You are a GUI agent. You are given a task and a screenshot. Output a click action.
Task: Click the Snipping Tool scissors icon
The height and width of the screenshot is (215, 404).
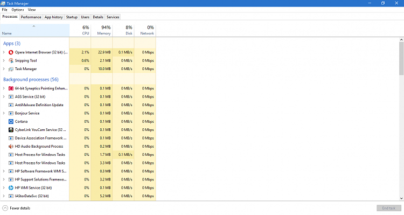[11, 60]
